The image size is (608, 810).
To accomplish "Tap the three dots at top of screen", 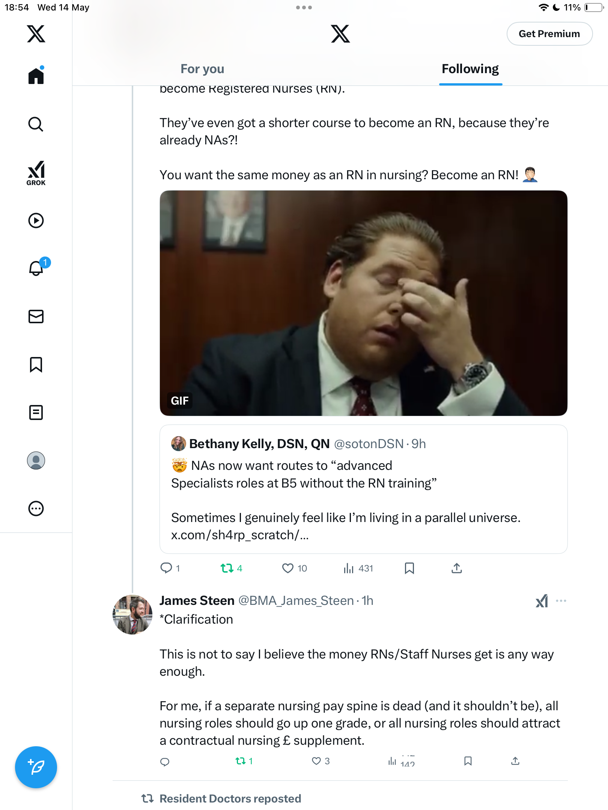I will [x=304, y=7].
